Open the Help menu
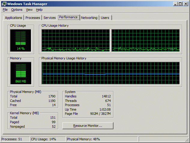This screenshot has width=190, height=143. coord(39,10)
